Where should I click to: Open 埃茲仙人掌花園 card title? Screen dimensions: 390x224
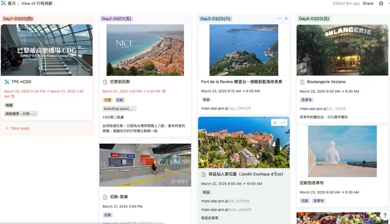(x=246, y=174)
